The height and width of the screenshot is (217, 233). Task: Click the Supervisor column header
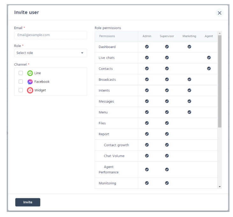click(x=167, y=36)
